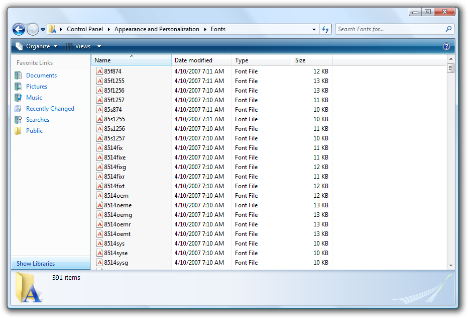Select the 8514fixe font icon

[100, 157]
